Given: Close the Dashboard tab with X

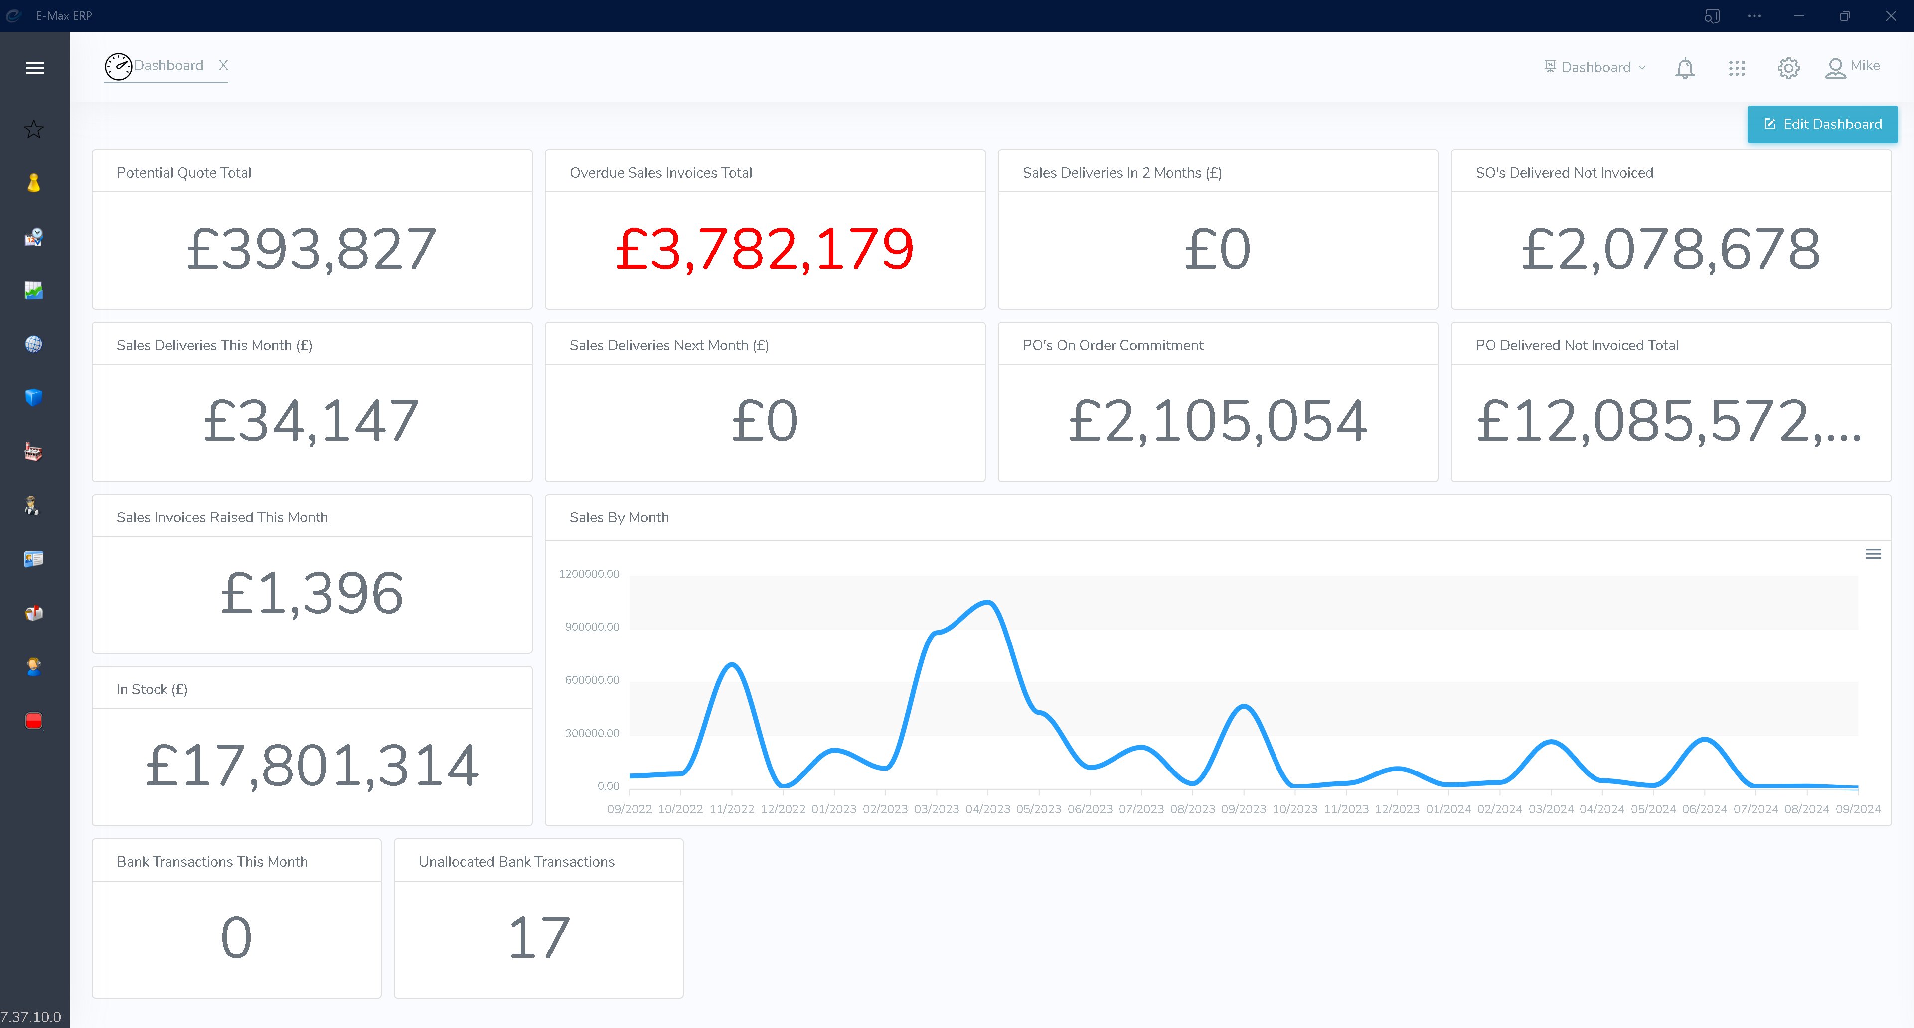Looking at the screenshot, I should 223,65.
